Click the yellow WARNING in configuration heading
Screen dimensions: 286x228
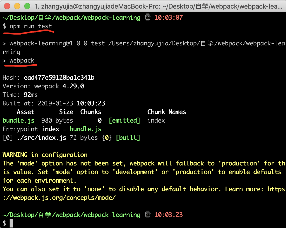(44, 155)
